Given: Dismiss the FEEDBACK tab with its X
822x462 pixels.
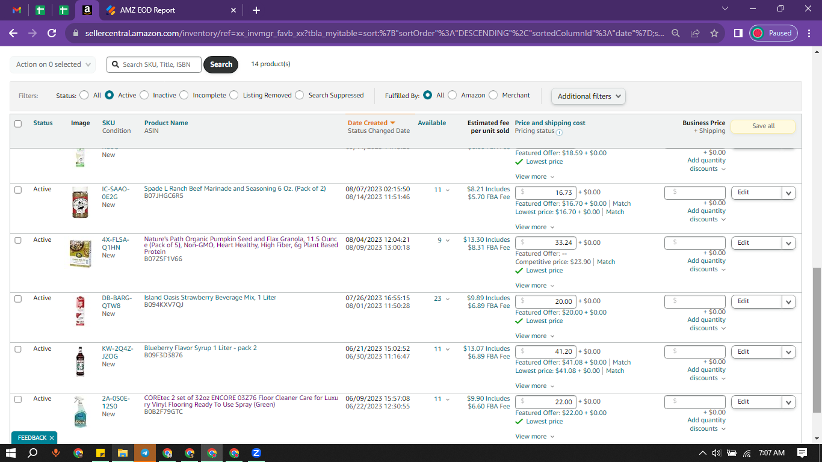Looking at the screenshot, I should point(52,438).
